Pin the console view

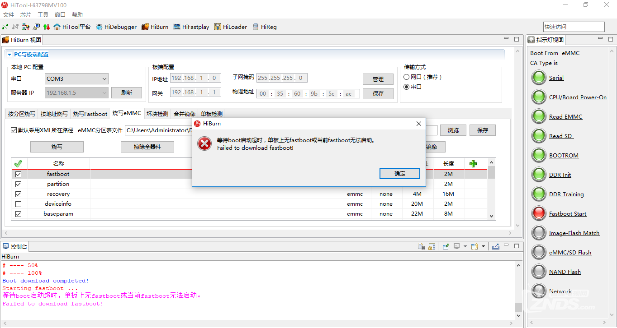click(446, 246)
